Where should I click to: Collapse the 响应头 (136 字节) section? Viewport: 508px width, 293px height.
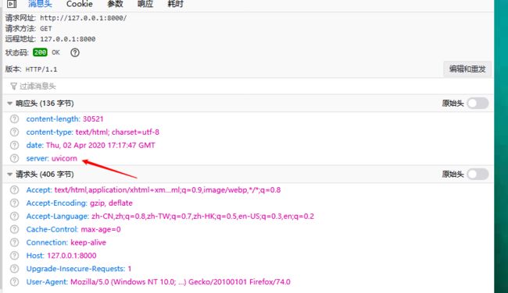click(x=9, y=104)
